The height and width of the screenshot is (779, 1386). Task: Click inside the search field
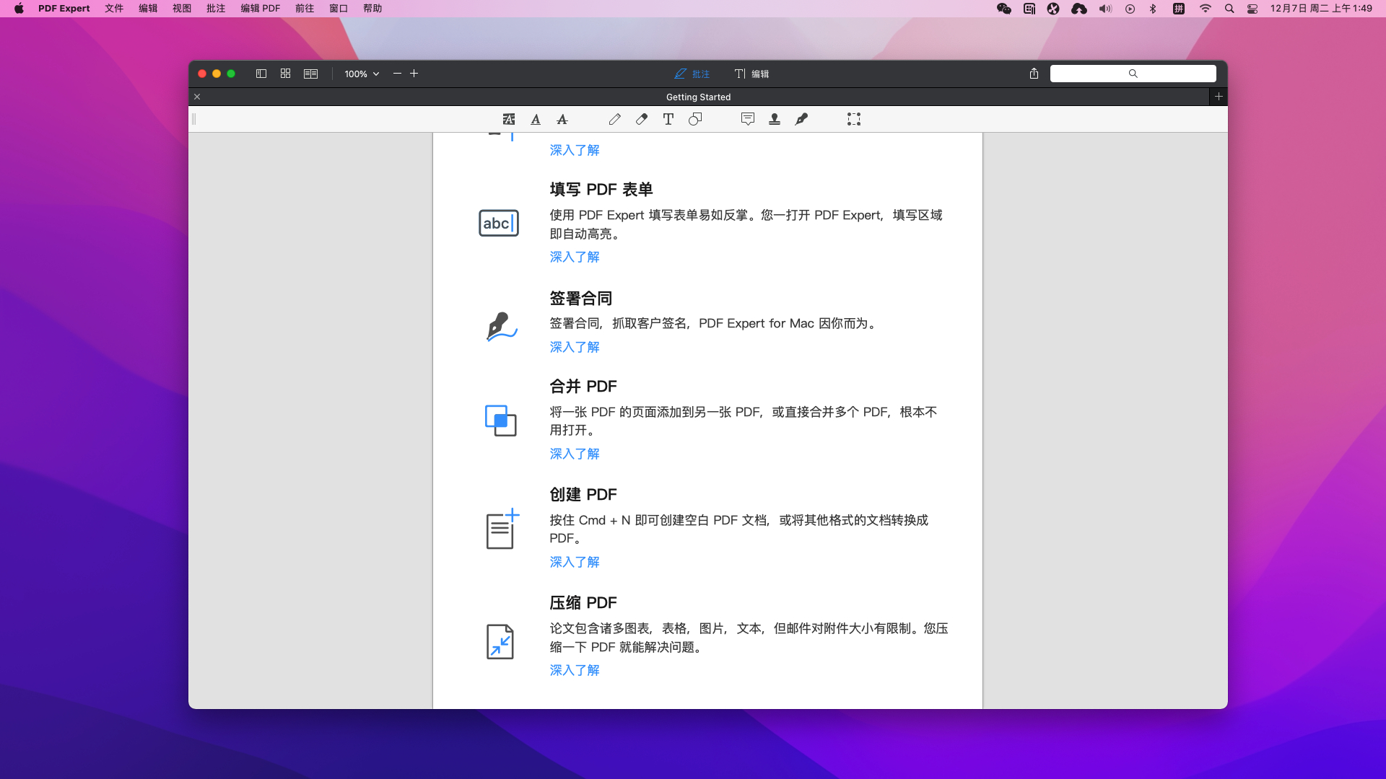coord(1133,73)
